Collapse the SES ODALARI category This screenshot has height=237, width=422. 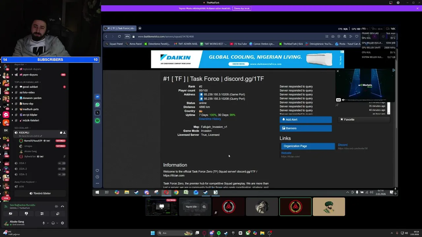(x=22, y=128)
